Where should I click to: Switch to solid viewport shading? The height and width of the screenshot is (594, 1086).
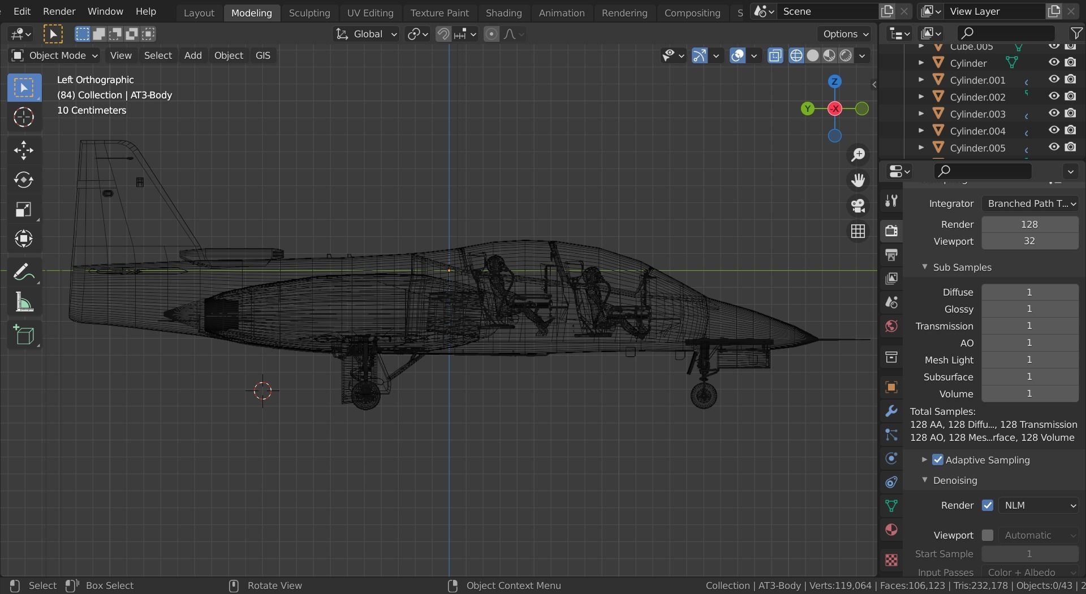tap(813, 55)
